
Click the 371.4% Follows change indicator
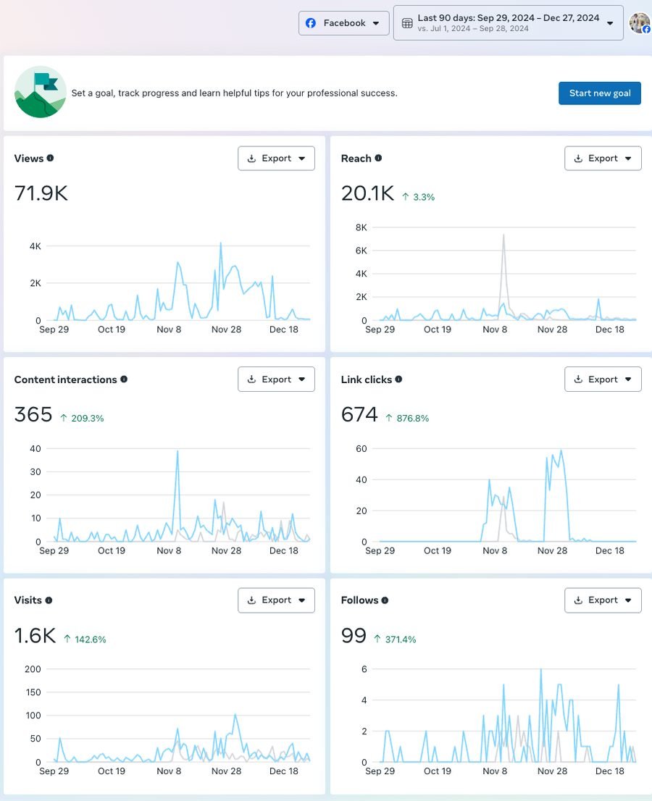pos(395,639)
